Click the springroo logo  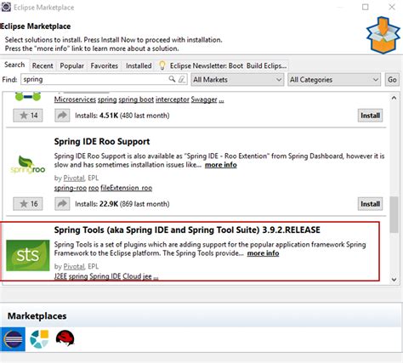click(28, 165)
